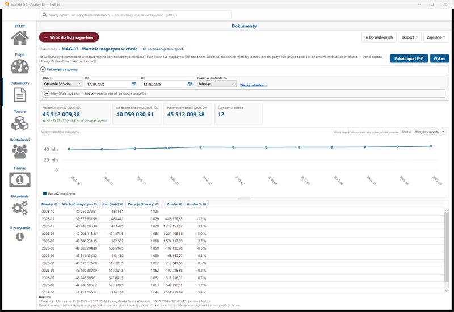Open the calendar picker for Od date
This screenshot has width=454, height=312.
pyautogui.click(x=134, y=84)
